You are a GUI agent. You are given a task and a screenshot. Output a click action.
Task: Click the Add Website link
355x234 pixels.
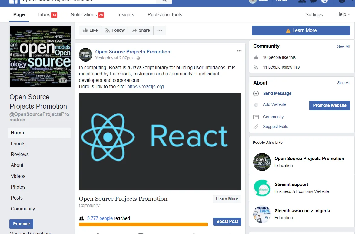[274, 105]
